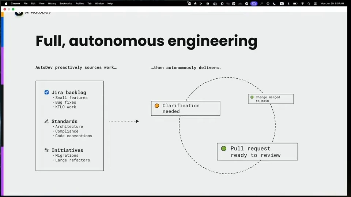351x197 pixels.
Task: Click the KTLO work bullet
Action: point(65,107)
